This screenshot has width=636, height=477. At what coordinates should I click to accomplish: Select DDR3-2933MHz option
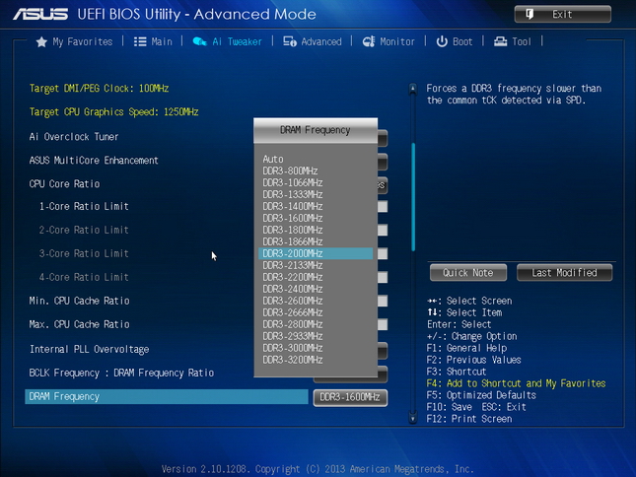pyautogui.click(x=293, y=336)
